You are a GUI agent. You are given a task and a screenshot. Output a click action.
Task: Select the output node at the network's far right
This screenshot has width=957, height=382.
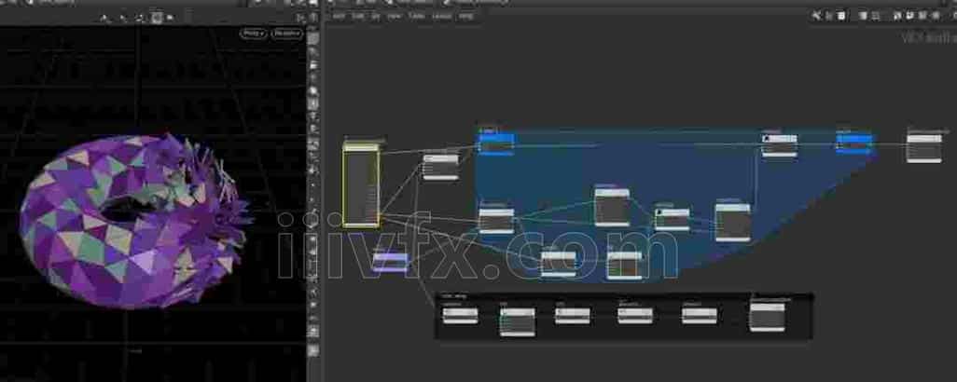(x=923, y=147)
